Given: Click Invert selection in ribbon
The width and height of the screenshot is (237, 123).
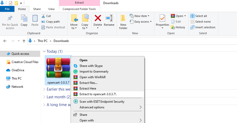Looking at the screenshot, I should click(203, 27).
